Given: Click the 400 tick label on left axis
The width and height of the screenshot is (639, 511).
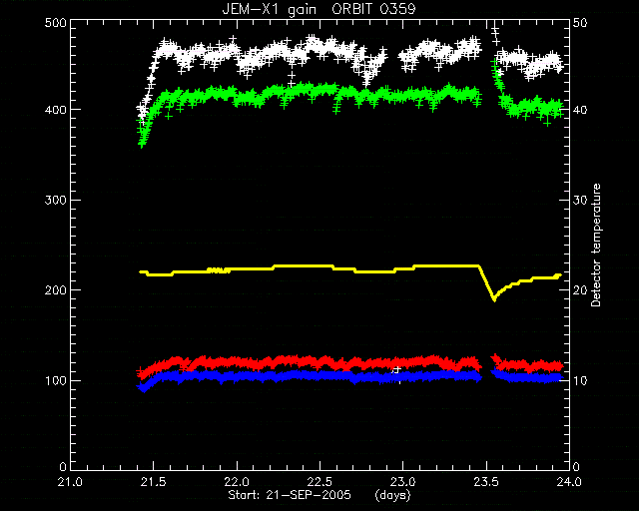Looking at the screenshot, I should [x=55, y=110].
